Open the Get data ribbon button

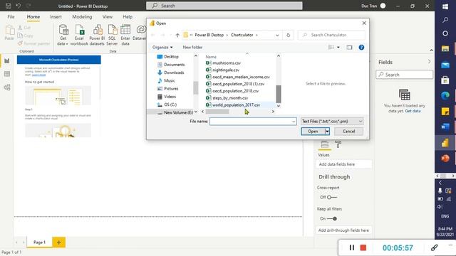tap(63, 35)
